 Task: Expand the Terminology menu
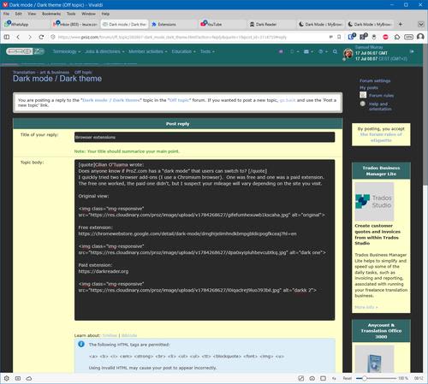click(x=67, y=51)
